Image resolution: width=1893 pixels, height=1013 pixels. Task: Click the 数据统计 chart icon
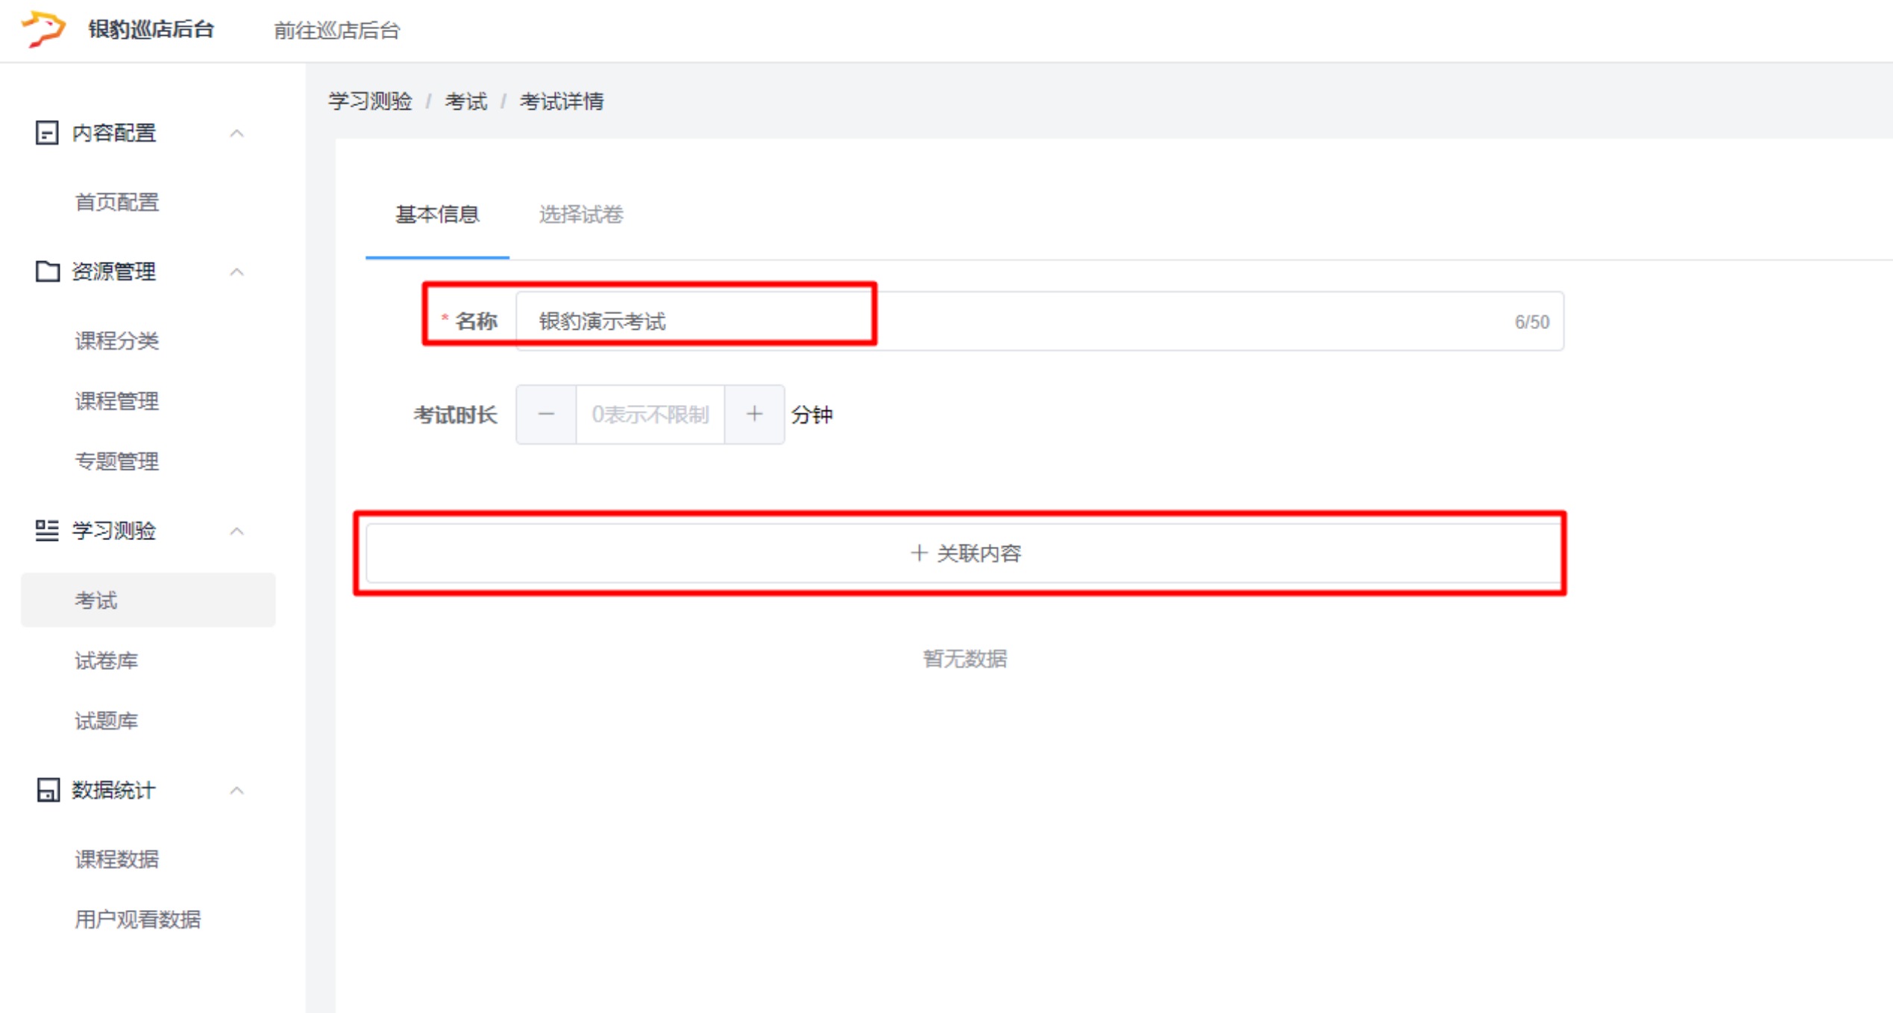(47, 790)
